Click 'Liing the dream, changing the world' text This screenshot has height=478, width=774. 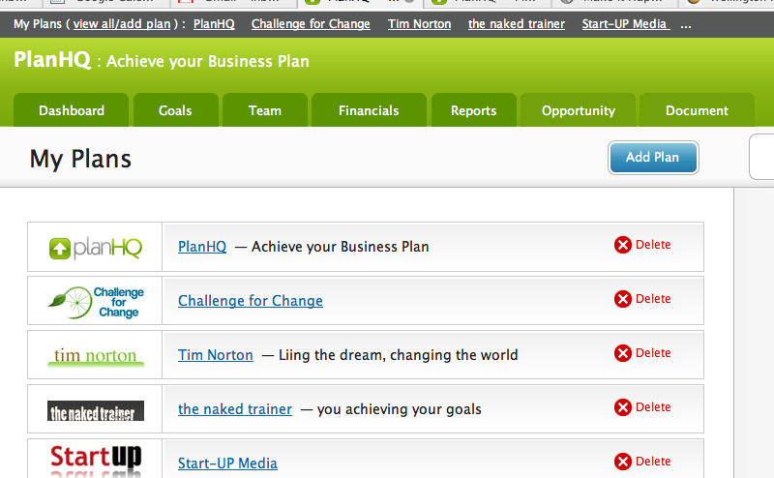tap(399, 355)
